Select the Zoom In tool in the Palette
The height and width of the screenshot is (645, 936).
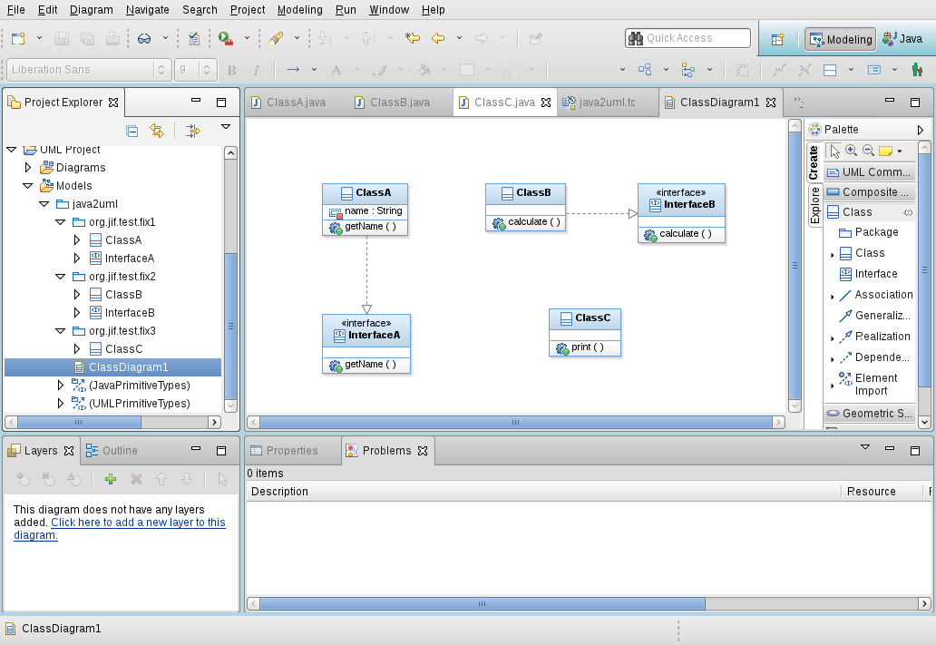pos(851,149)
